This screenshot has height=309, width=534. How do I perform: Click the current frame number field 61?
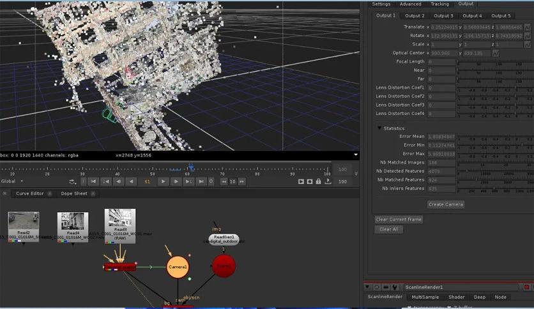[x=147, y=181]
